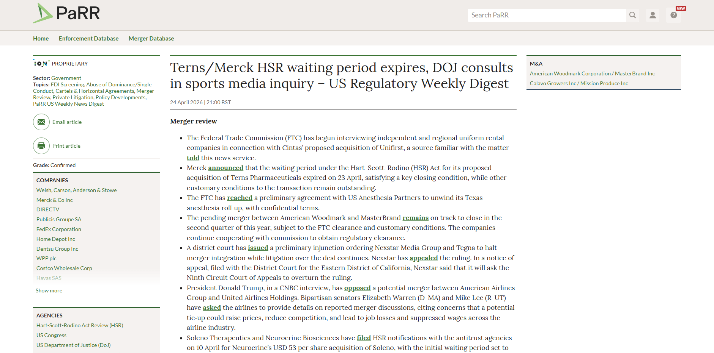Open the Merger Database menu

(x=151, y=39)
